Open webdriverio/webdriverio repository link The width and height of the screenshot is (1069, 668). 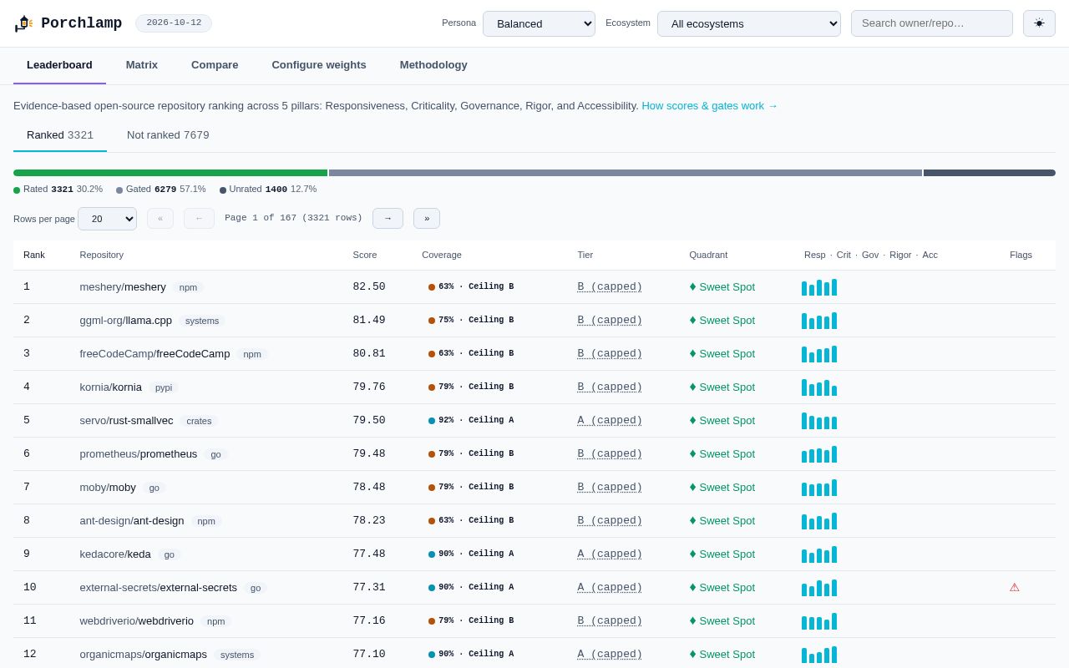coord(136,621)
